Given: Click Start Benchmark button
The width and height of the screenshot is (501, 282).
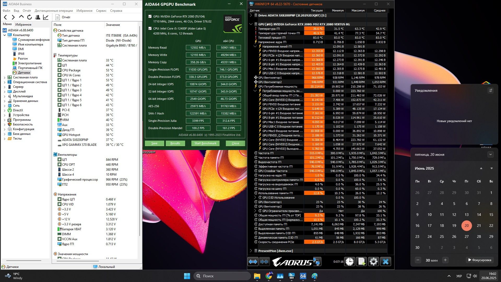Looking at the screenshot, I should click(x=205, y=143).
